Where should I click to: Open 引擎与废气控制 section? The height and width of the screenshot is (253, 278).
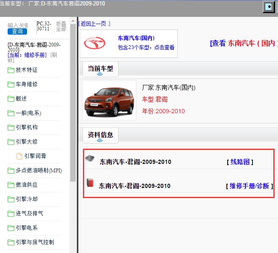coord(35,242)
